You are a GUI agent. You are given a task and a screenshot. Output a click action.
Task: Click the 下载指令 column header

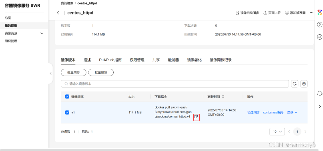point(160,97)
